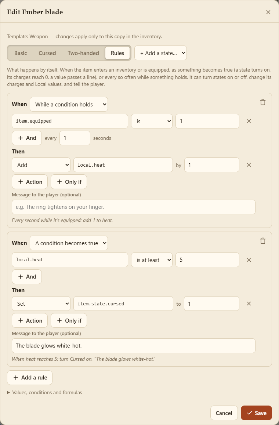Image resolution: width=279 pixels, height=425 pixels.
Task: Switch to the Two-handed state tab
Action: pyautogui.click(x=83, y=53)
